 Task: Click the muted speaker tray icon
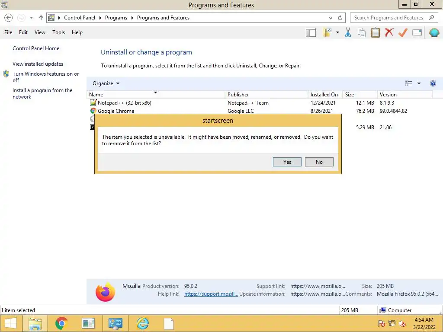(x=402, y=323)
